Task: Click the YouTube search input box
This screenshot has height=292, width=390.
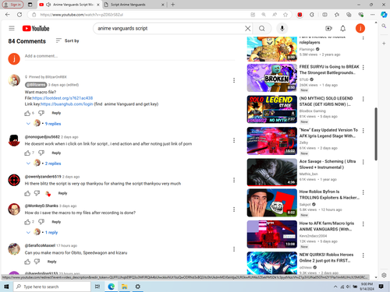Action: tap(169, 28)
